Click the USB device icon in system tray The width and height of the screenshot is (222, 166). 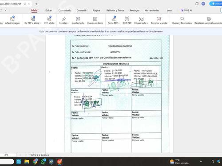pos(213,162)
